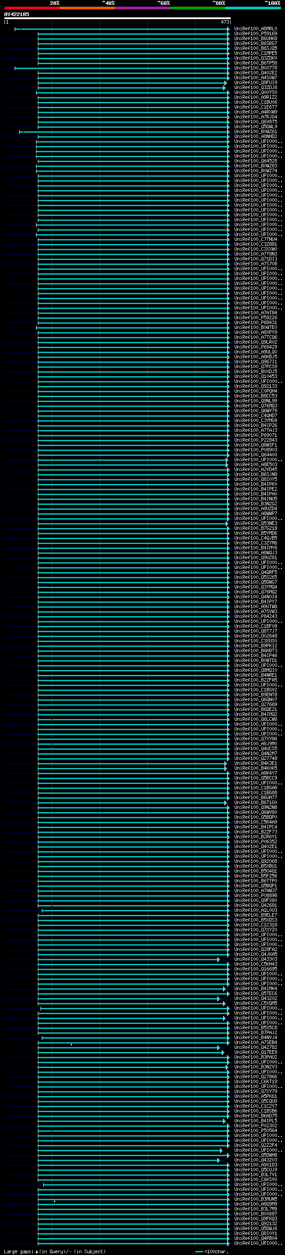This screenshot has width=285, height=1255.
Task: Select hit label UniRef100_A8KBJ5
Action: (255, 357)
